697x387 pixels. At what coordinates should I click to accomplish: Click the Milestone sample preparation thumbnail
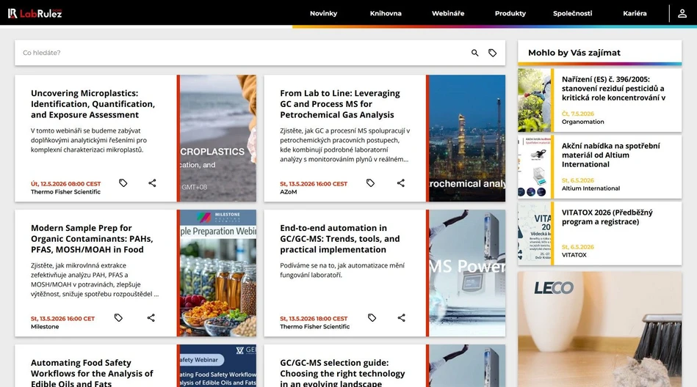(218, 273)
